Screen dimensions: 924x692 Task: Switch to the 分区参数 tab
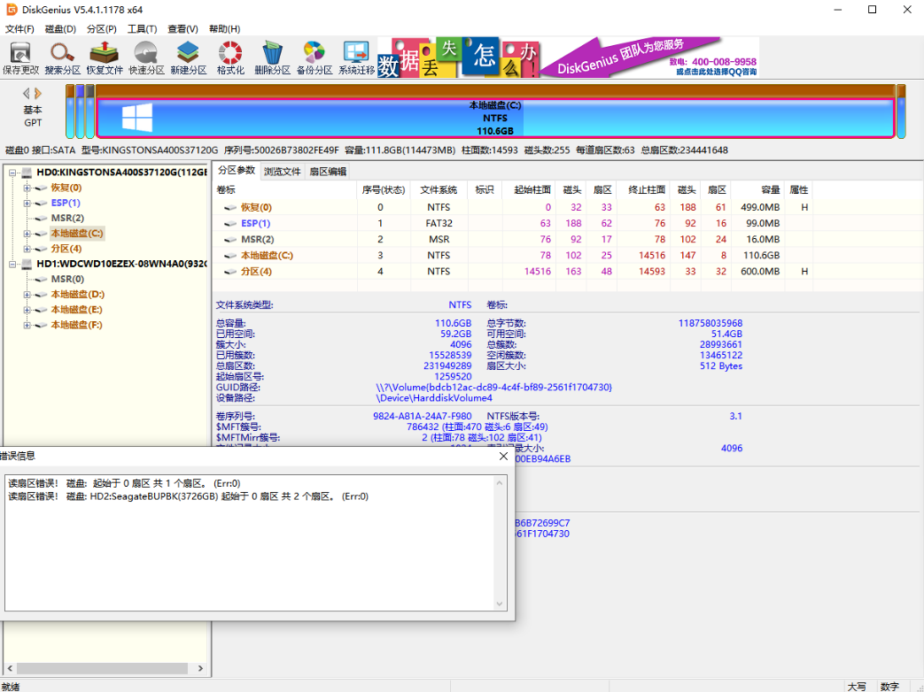237,171
